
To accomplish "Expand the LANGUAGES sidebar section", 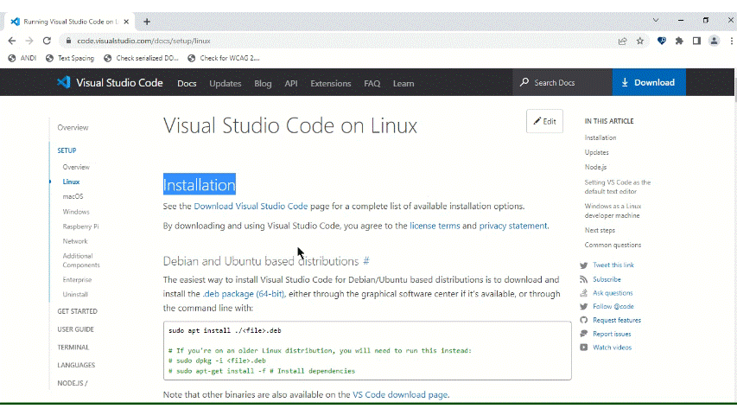I will (76, 365).
